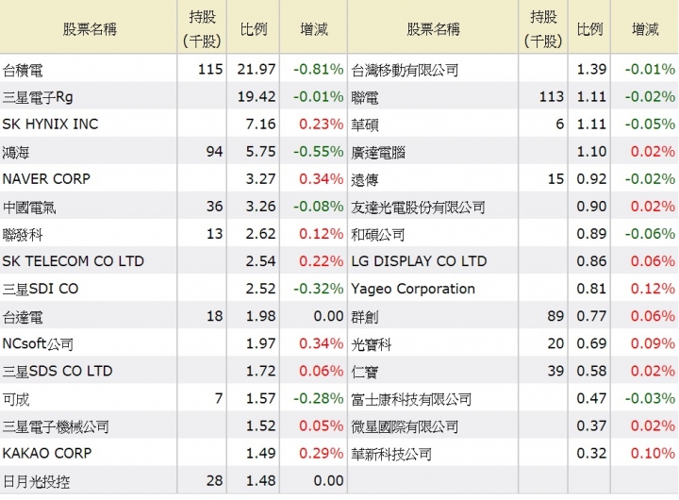The width and height of the screenshot is (679, 500).
Task: Click 台灣移動有限公司 in right column
Action: [x=405, y=70]
